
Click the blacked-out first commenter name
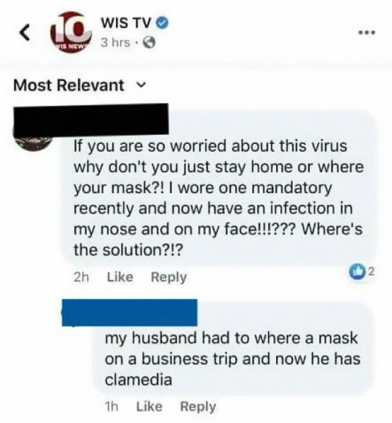tap(91, 119)
